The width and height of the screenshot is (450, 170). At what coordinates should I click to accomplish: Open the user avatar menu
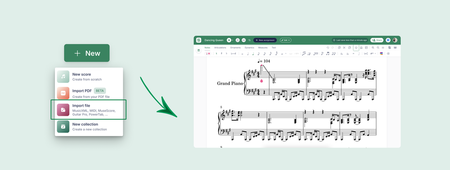pos(395,40)
